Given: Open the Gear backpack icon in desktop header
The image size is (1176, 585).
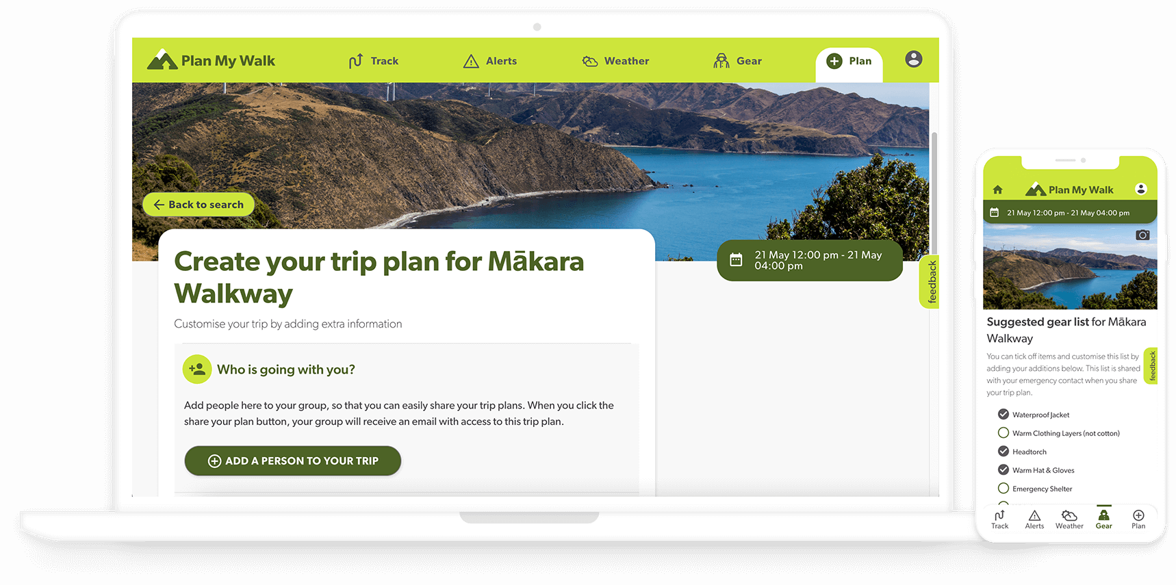Looking at the screenshot, I should pos(721,61).
